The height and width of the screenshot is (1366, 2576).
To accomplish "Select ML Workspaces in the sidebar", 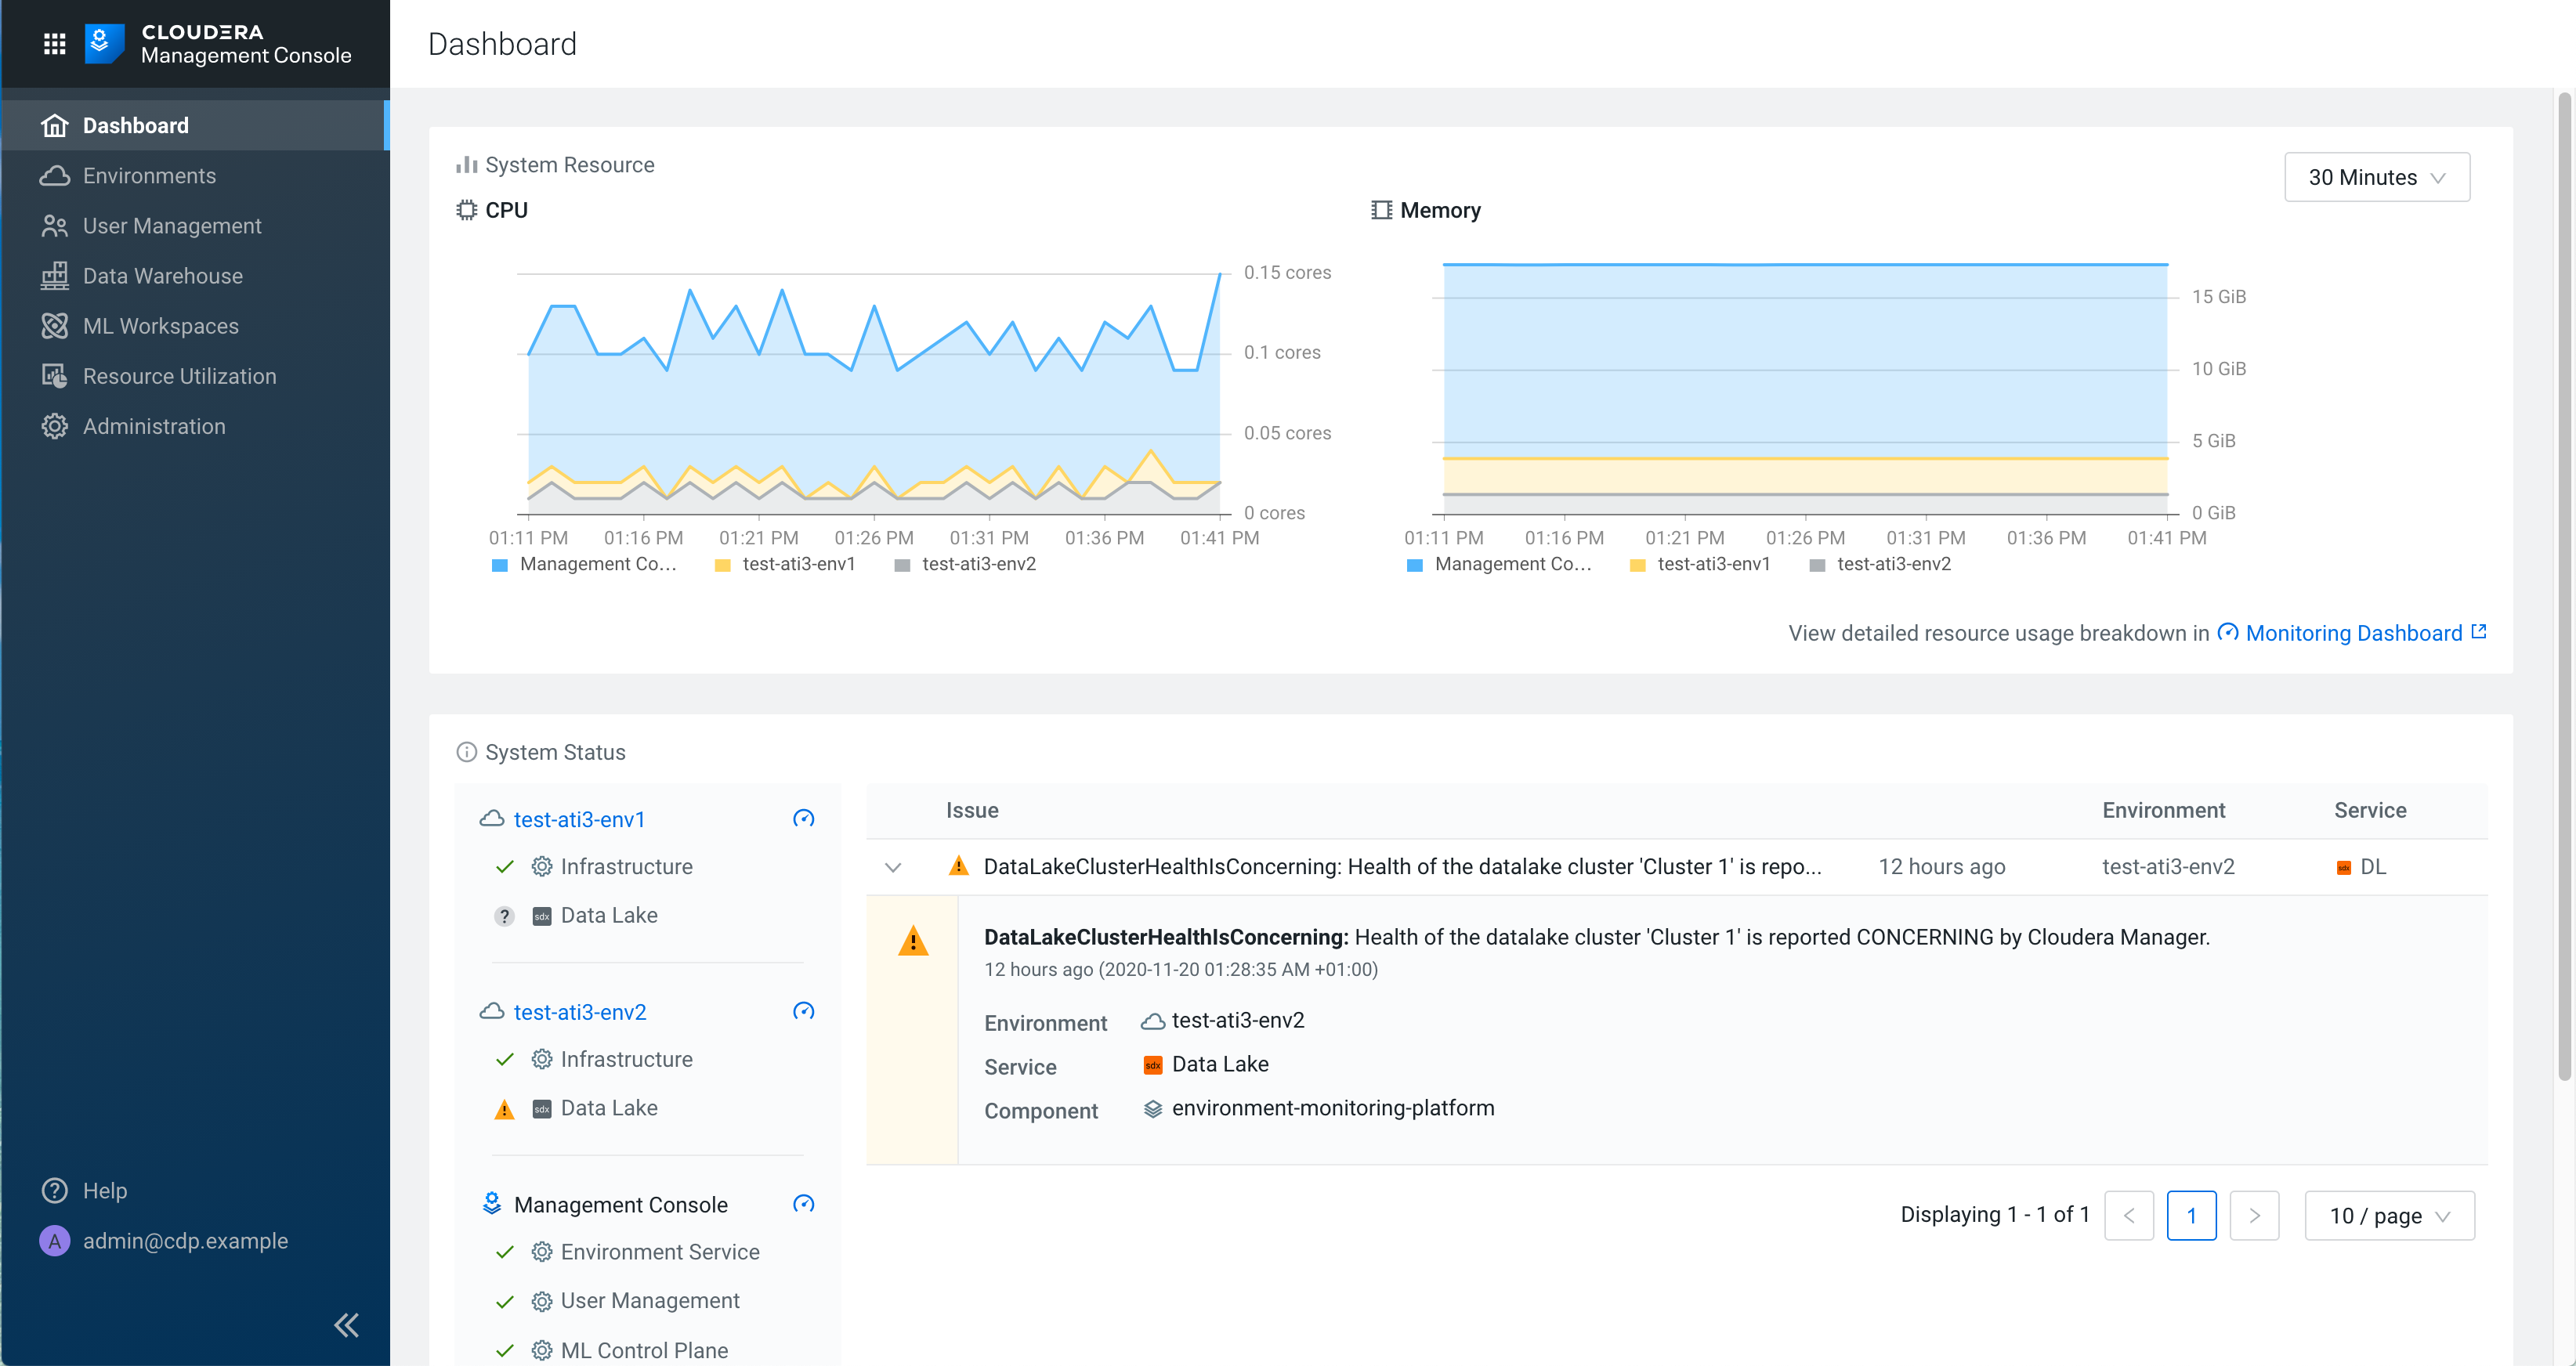I will tap(160, 325).
